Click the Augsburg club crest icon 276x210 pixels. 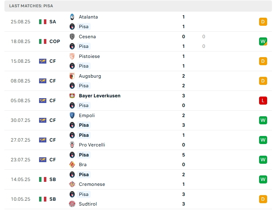pos(72,76)
